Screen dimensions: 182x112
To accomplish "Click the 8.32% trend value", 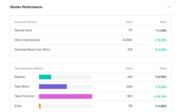I will click(x=162, y=40).
